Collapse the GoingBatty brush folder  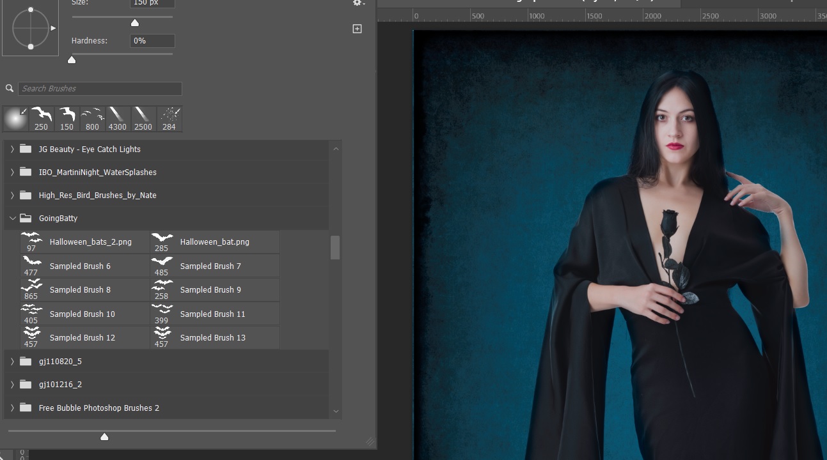click(x=12, y=218)
